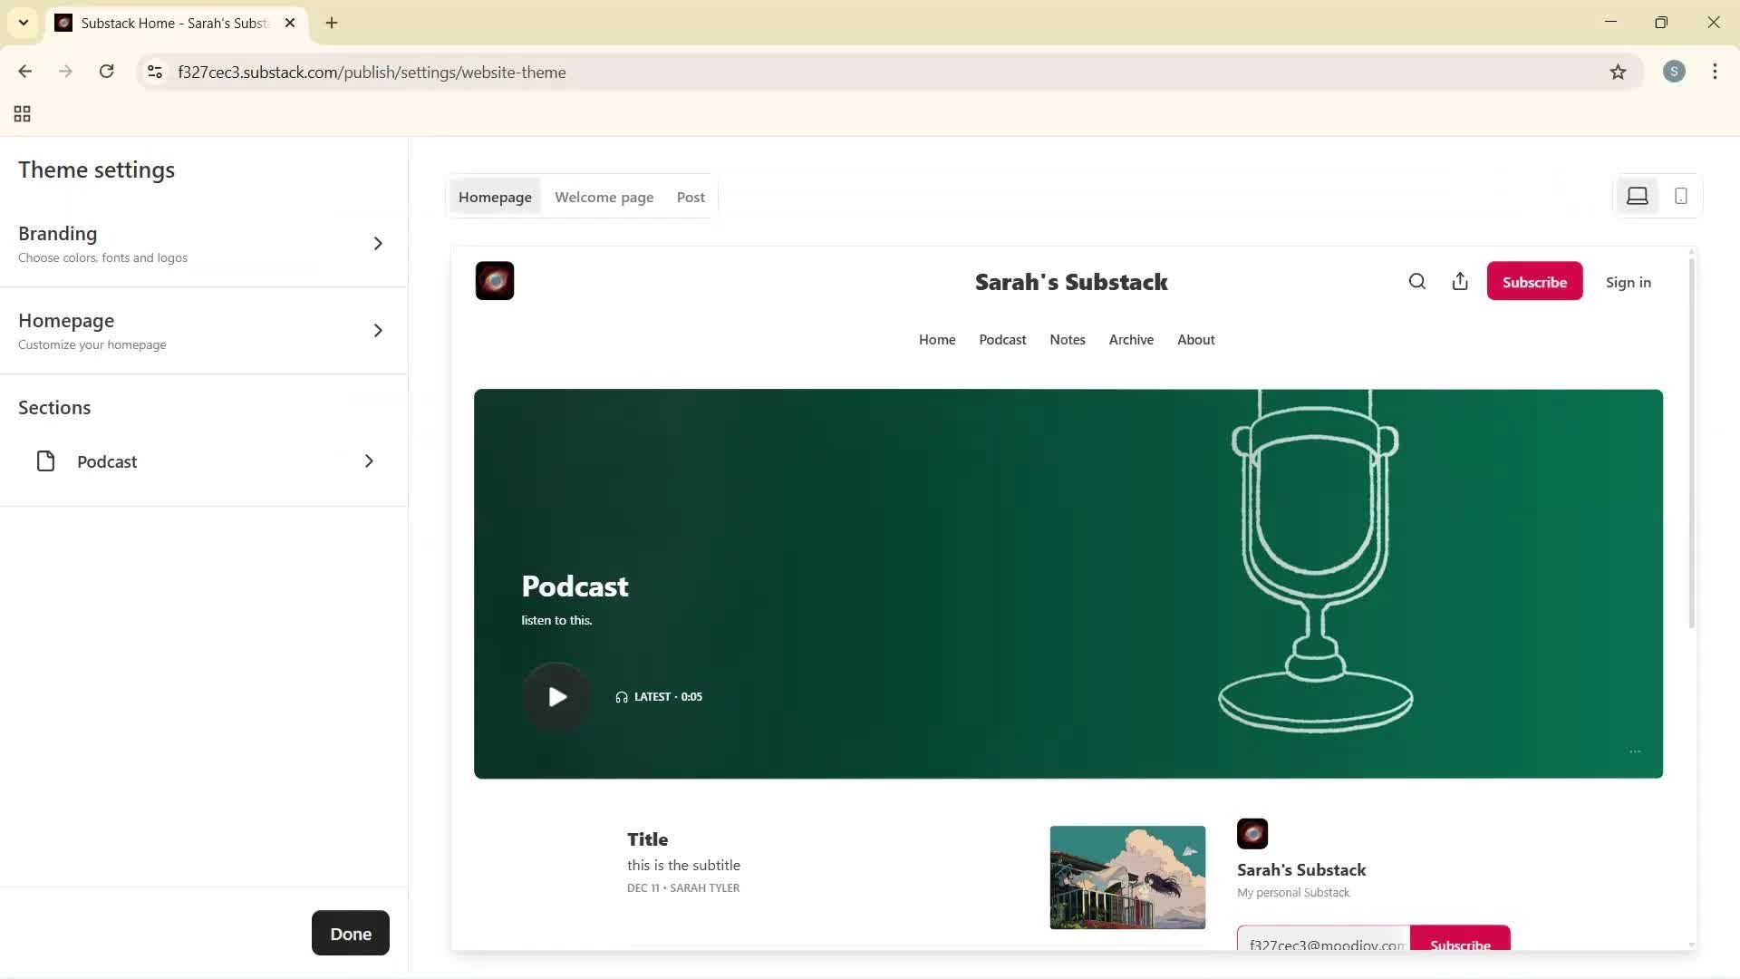Switch preview to desktop view

point(1637,195)
